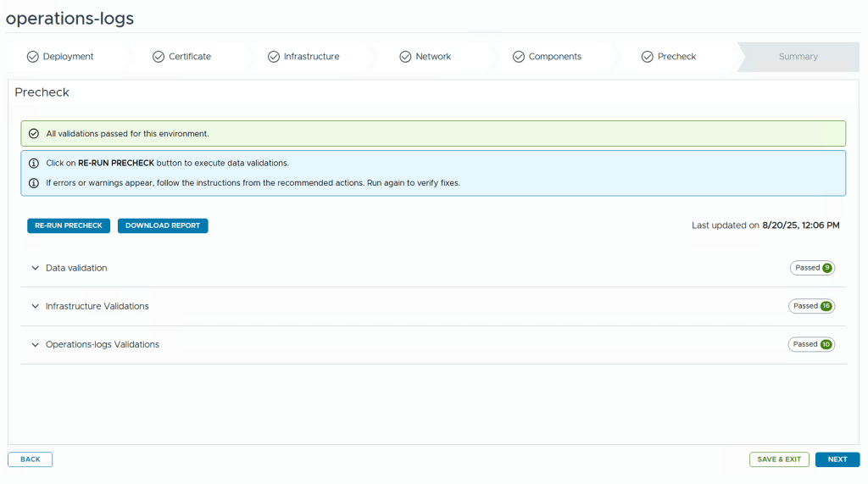Click the Infrastructure step checkmark icon
This screenshot has width=868, height=484.
pyautogui.click(x=273, y=57)
